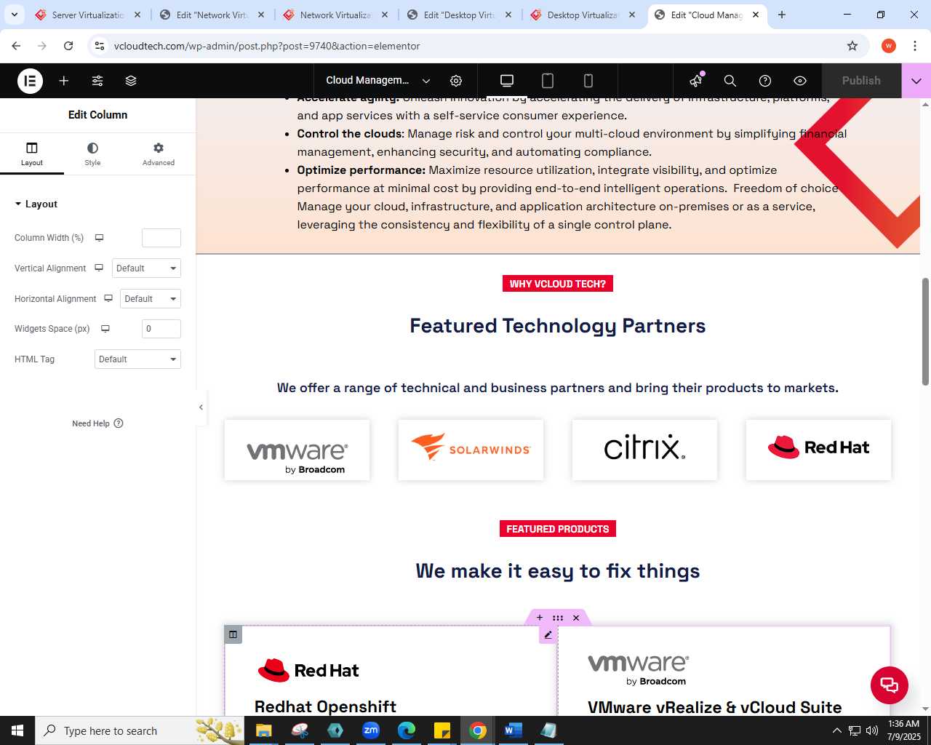The image size is (931, 745).
Task: Click the Widgets Space input field
Action: click(x=161, y=329)
